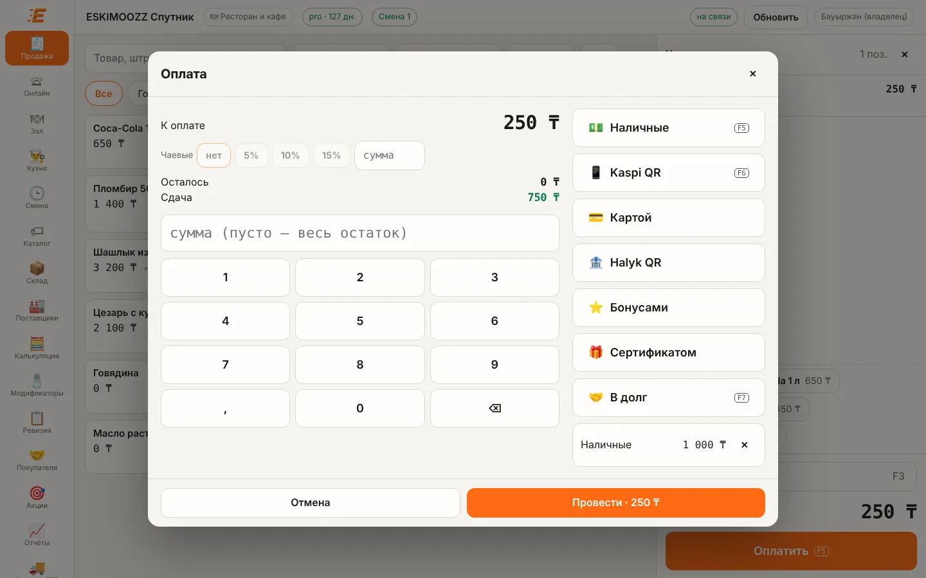926x578 pixels.
Task: Open Покупатели customers section
Action: click(37, 460)
